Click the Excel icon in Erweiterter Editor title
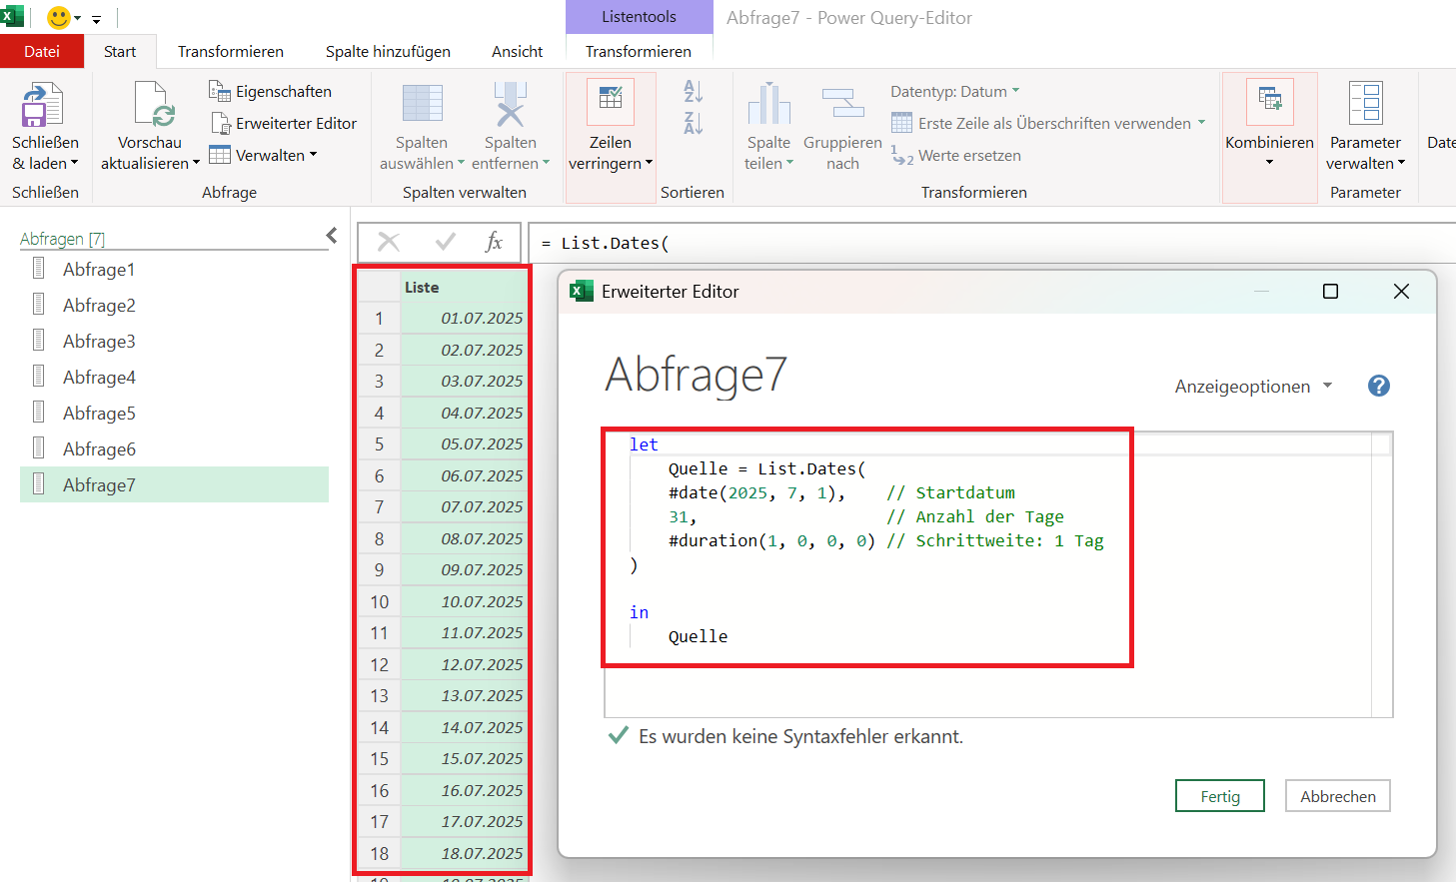Viewport: 1456px width, 882px height. point(581,292)
